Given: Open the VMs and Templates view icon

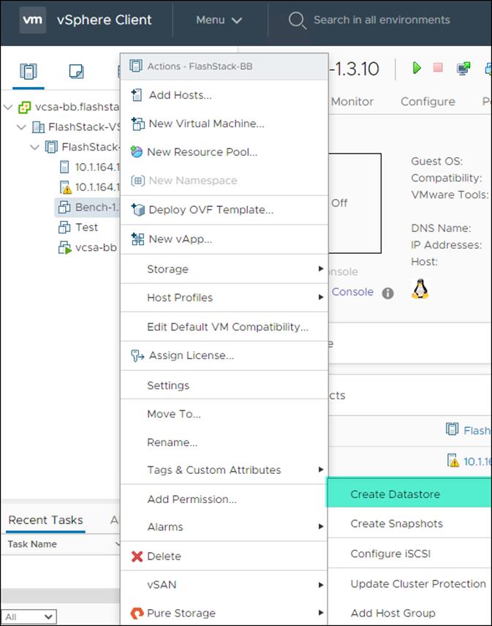Looking at the screenshot, I should coord(76,72).
